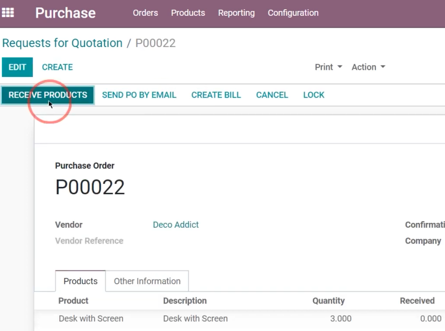The image size is (445, 331).
Task: Click the EDIT button
Action: [17, 67]
